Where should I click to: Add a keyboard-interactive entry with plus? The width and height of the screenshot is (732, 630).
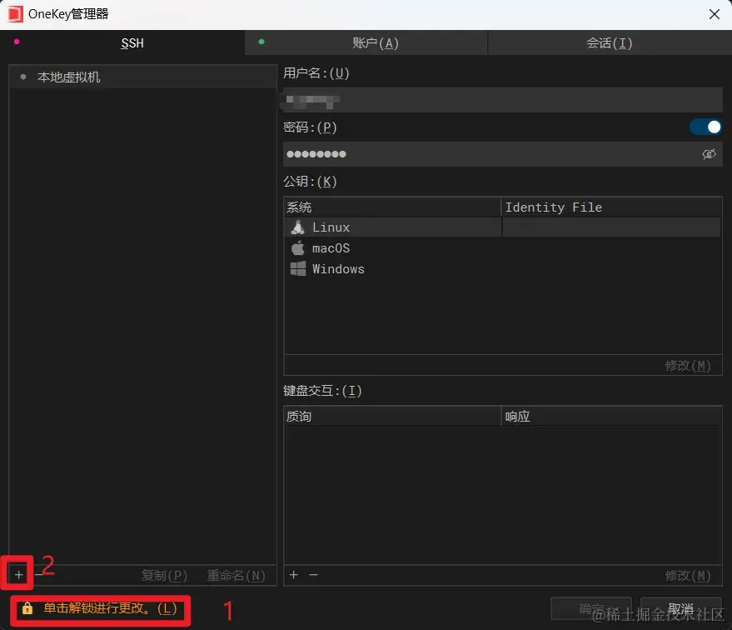coord(294,574)
